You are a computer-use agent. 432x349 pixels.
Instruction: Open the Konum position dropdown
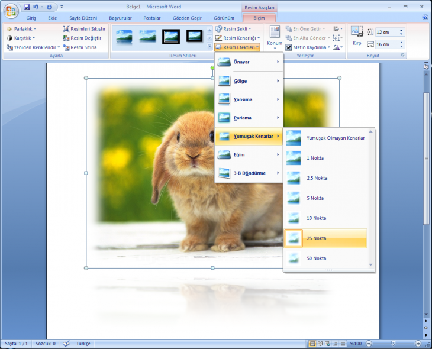click(x=275, y=37)
